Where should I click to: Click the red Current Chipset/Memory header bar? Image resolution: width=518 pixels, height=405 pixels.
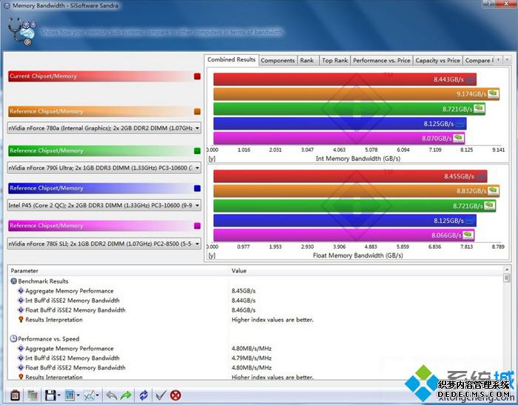pyautogui.click(x=100, y=76)
